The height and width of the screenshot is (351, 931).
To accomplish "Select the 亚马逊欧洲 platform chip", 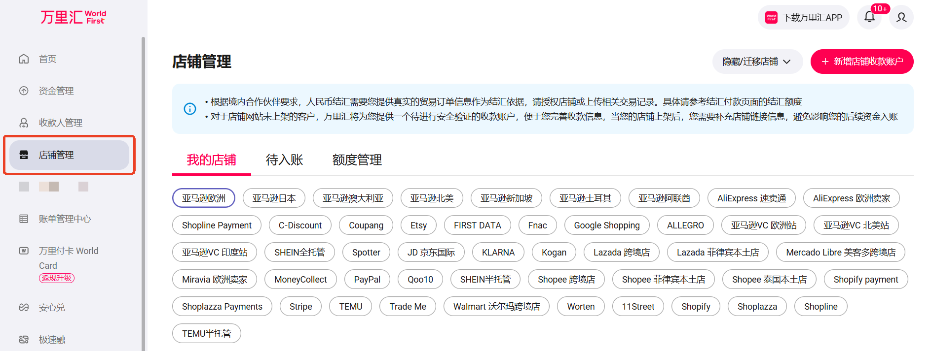I will coord(204,198).
